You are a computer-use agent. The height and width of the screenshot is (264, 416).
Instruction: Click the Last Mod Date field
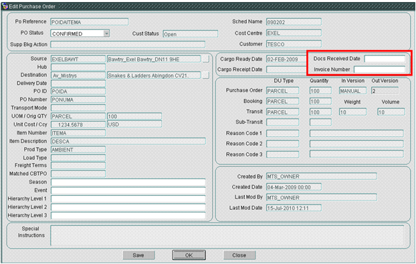point(294,208)
